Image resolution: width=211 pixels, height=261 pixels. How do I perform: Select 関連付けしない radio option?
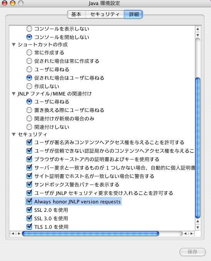(x=29, y=127)
